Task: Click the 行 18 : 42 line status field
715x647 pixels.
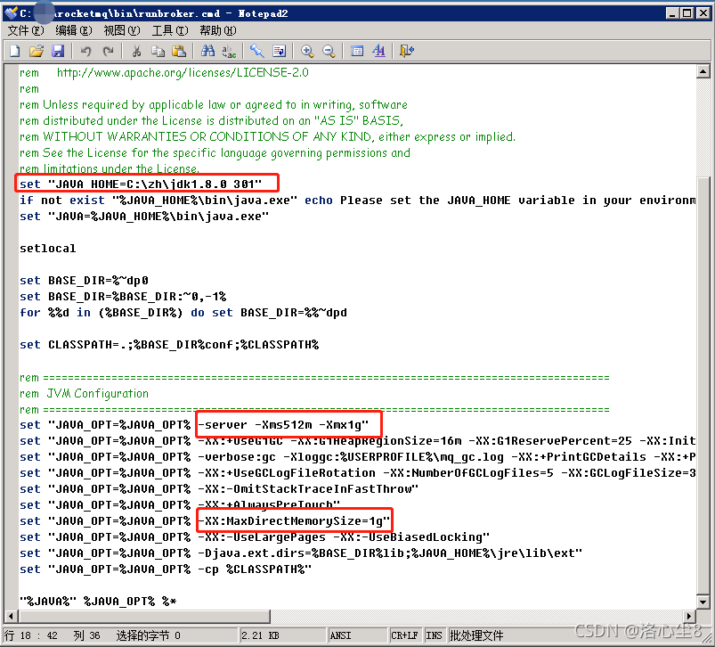Action: tap(31, 635)
